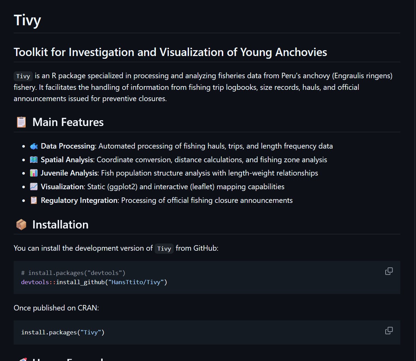Click the inline Tivy code tag in intro paragraph
This screenshot has height=361, width=416.
click(x=23, y=76)
